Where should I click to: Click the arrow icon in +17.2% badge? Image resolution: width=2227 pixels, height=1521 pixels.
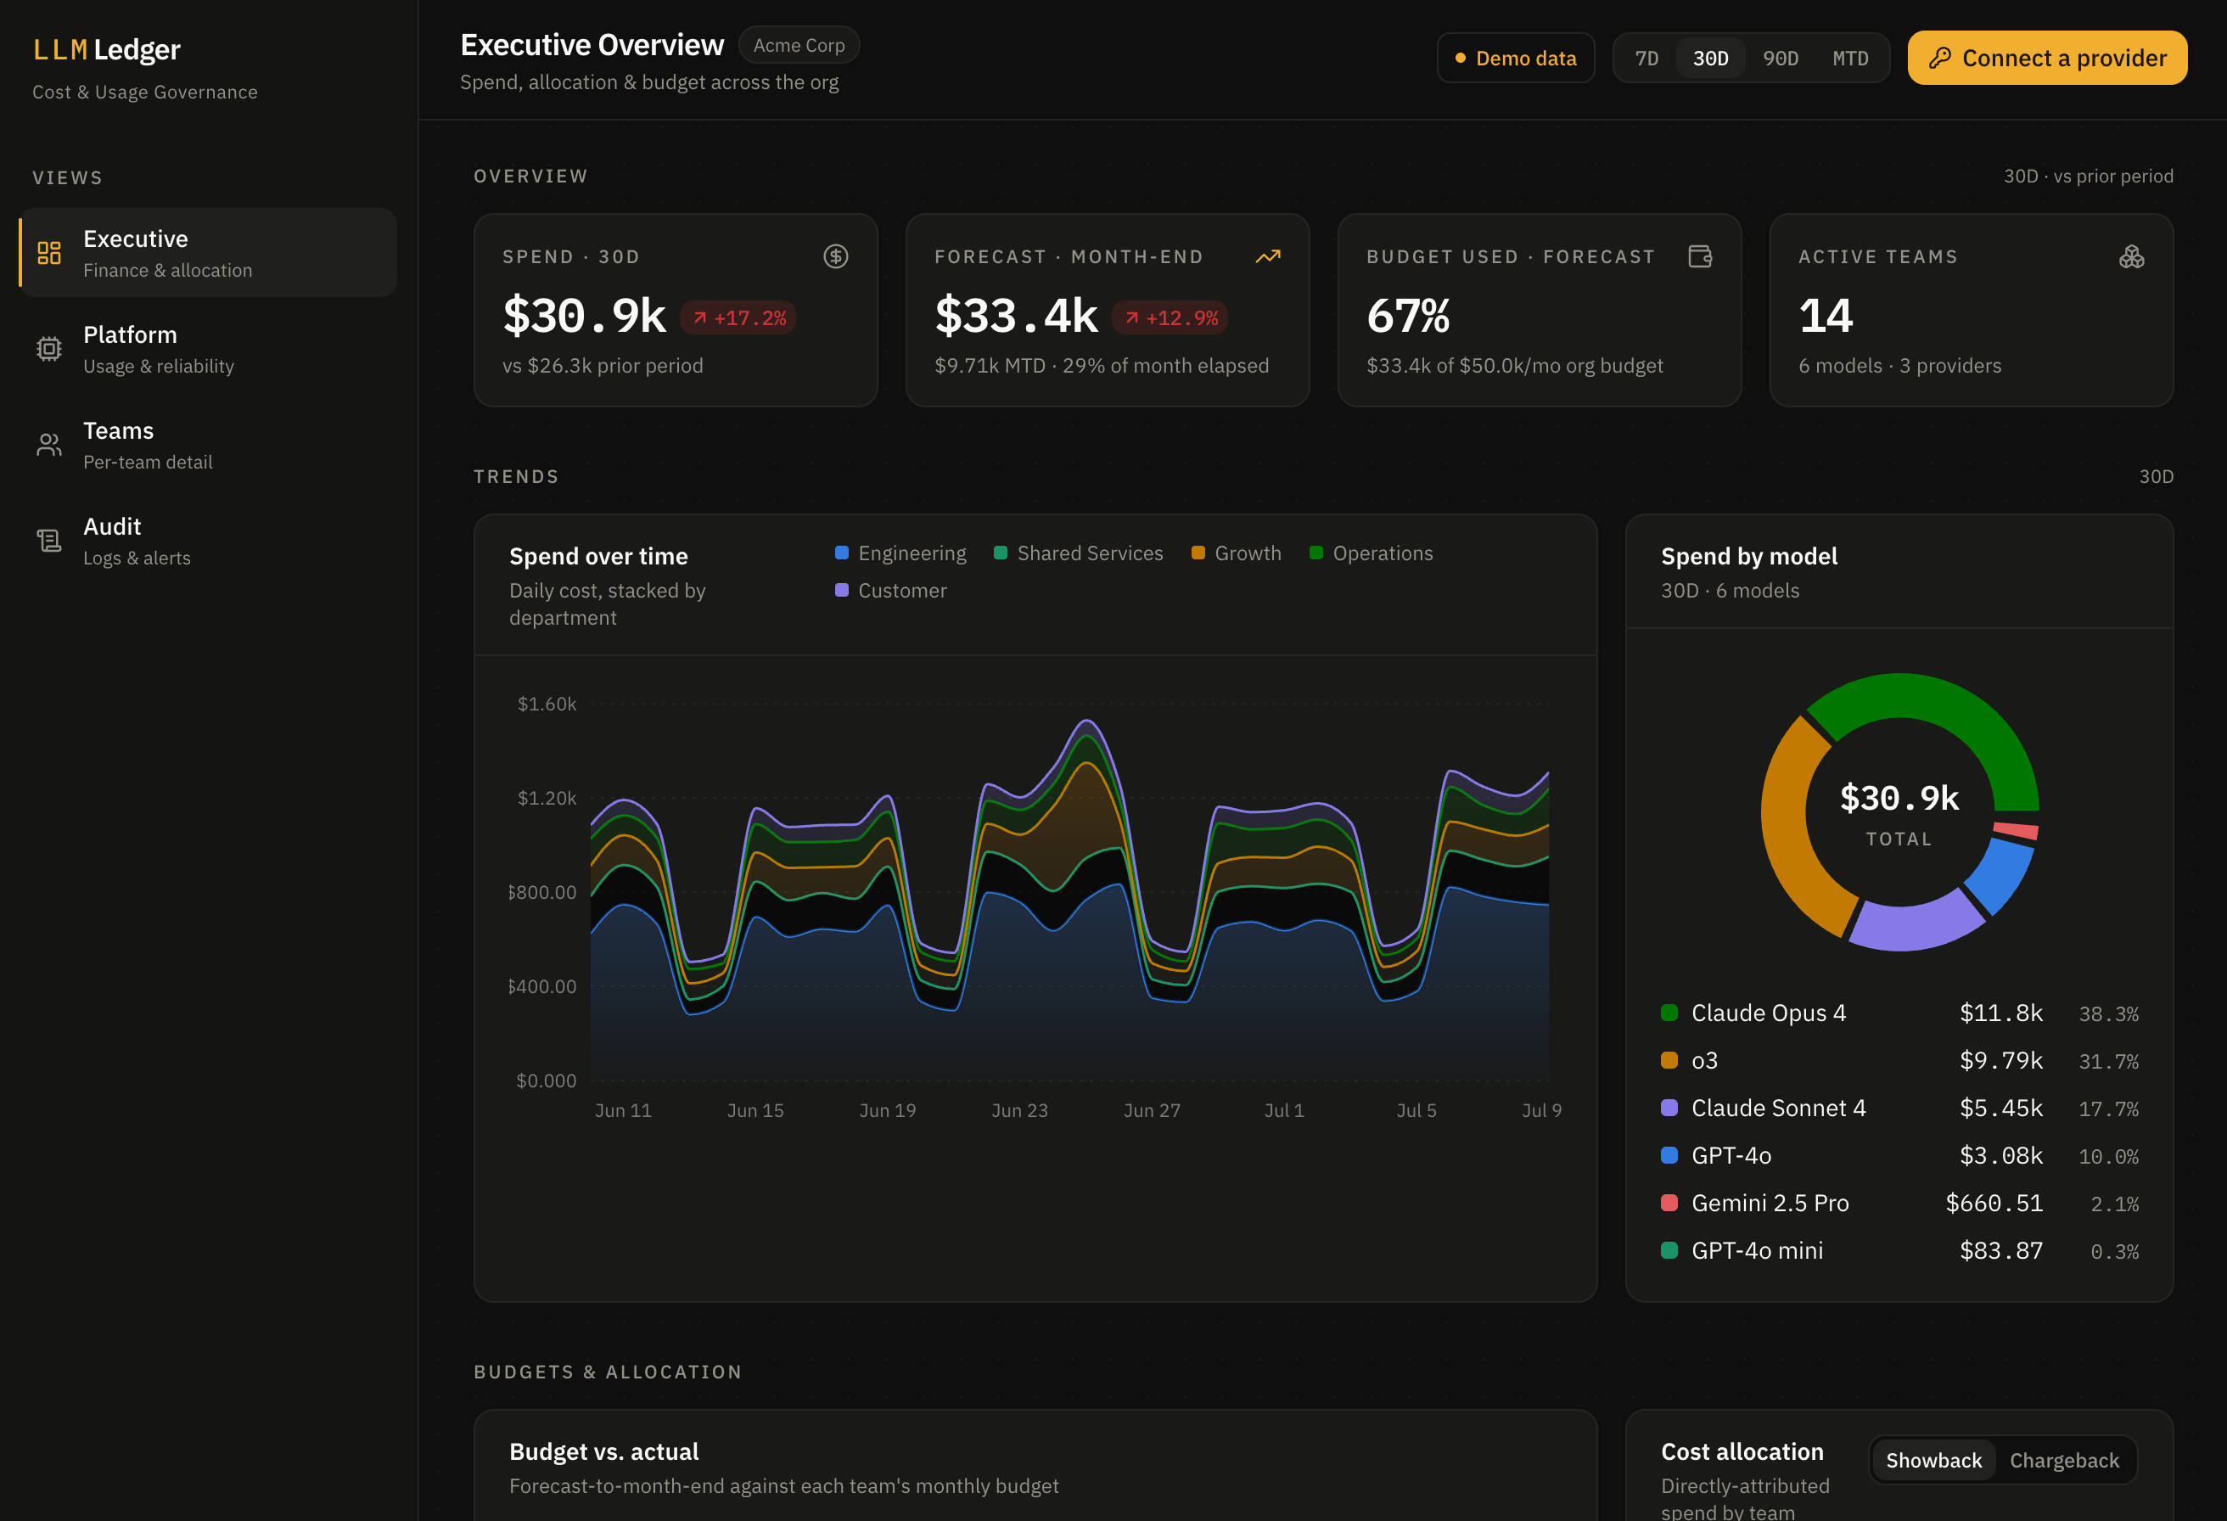click(699, 318)
